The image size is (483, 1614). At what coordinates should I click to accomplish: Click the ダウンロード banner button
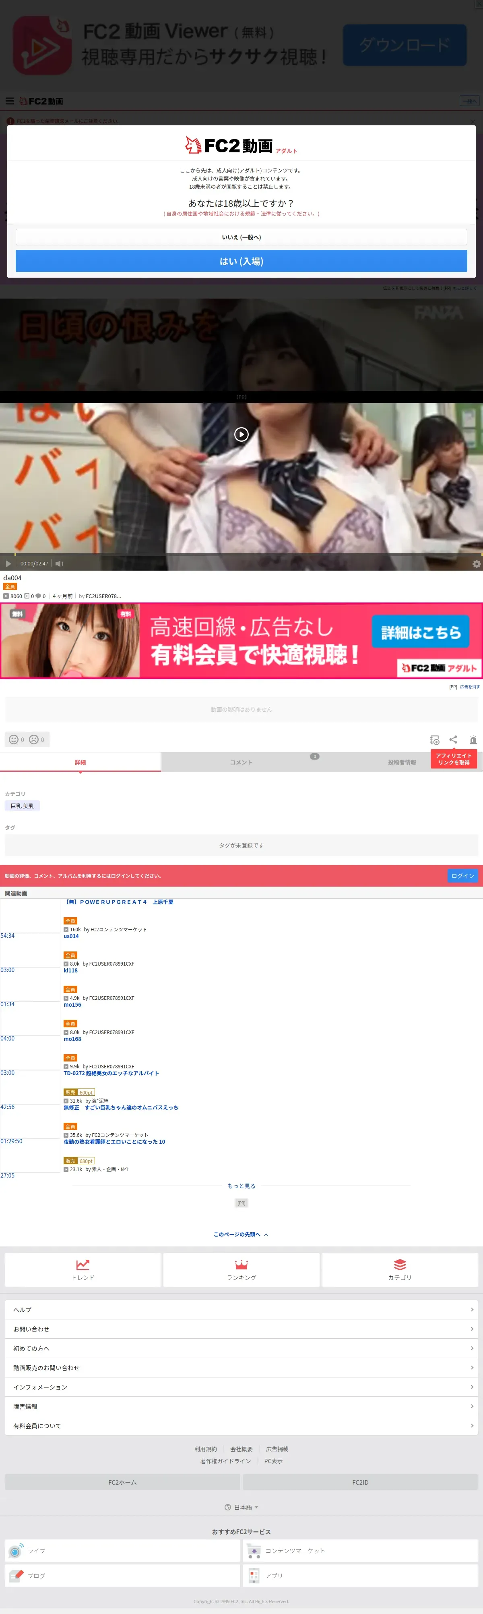click(x=405, y=45)
